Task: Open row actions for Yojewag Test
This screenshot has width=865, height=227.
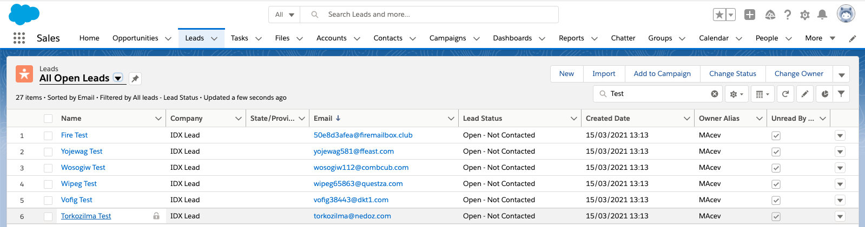Action: [x=840, y=152]
